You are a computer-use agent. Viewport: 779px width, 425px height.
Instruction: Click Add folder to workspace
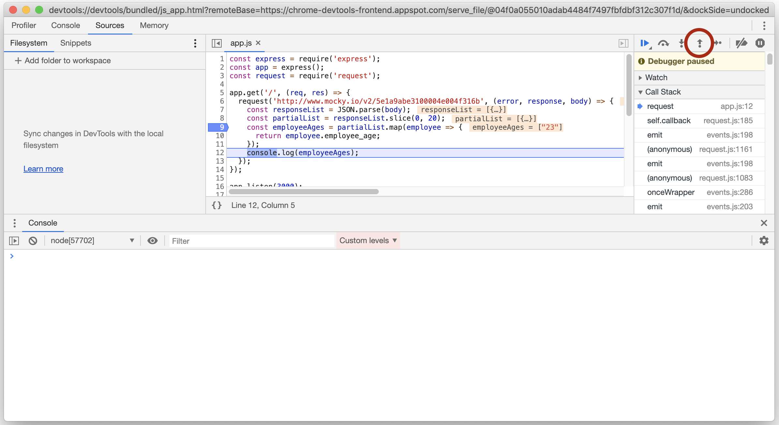(63, 60)
